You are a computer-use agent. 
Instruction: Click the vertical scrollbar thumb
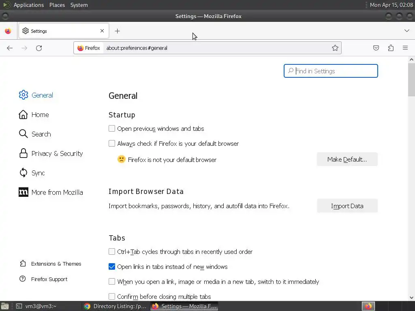tap(411, 80)
